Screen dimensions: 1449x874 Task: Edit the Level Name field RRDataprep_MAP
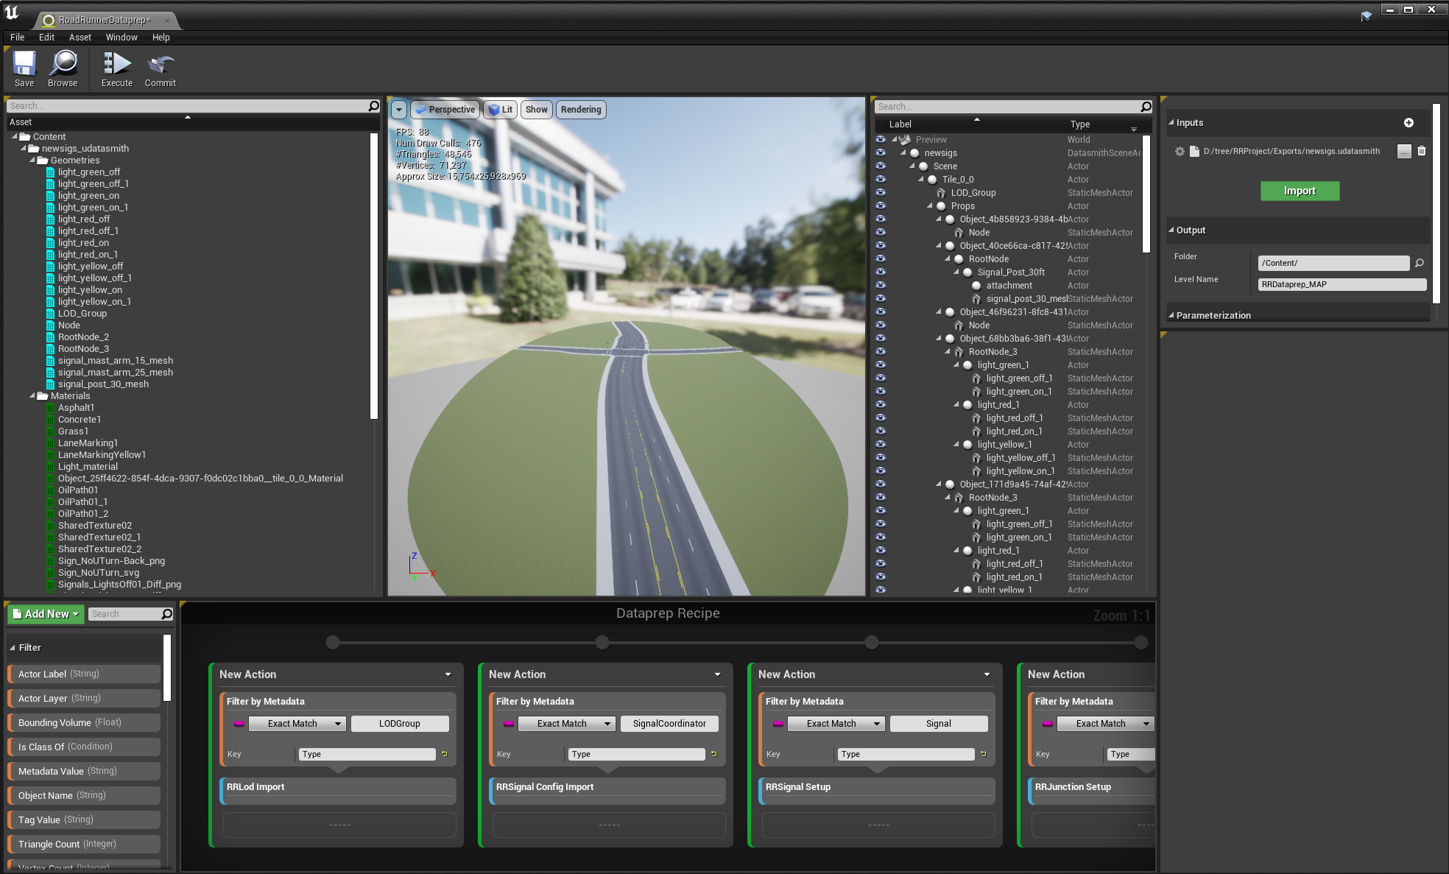pos(1342,283)
